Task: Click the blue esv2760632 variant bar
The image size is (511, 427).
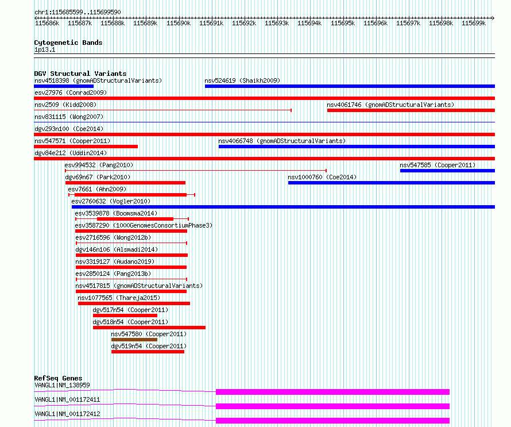Action: click(x=283, y=207)
